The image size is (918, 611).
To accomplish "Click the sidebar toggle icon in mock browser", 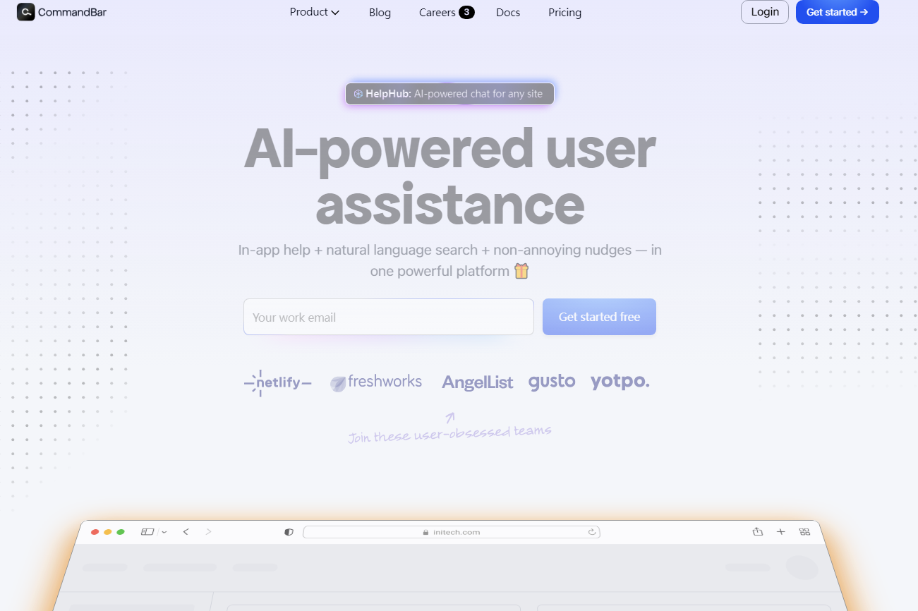I will [x=147, y=532].
